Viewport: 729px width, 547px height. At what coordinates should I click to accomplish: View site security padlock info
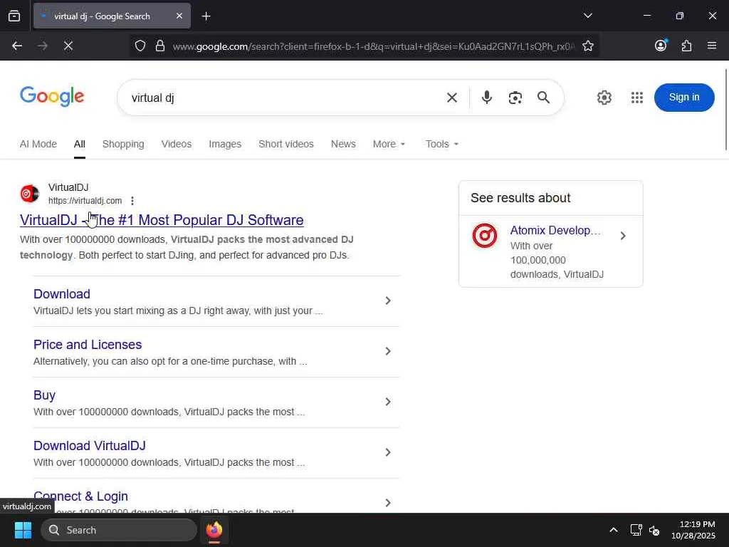point(160,46)
